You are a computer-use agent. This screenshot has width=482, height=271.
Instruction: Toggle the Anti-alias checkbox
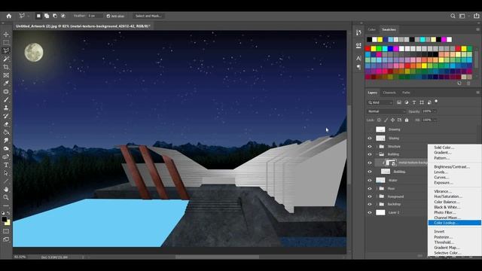108,16
